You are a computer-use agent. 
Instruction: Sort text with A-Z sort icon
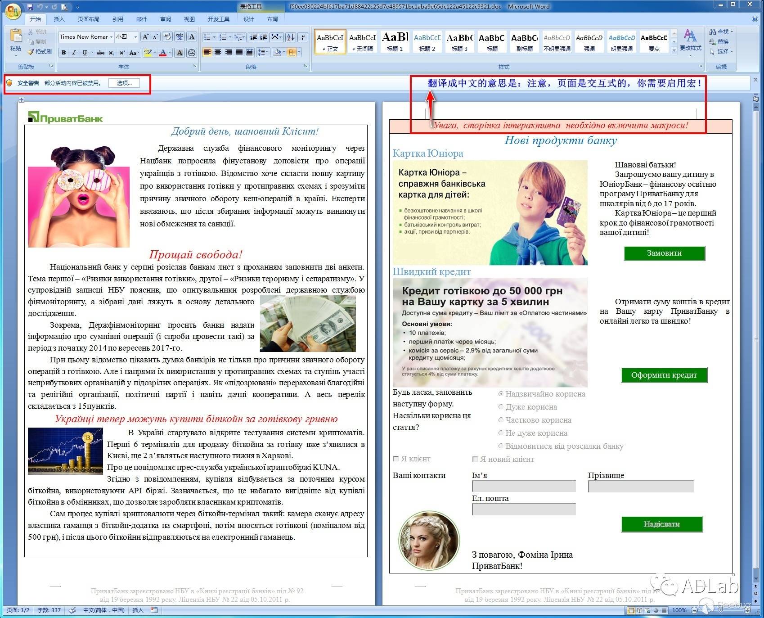(x=291, y=37)
